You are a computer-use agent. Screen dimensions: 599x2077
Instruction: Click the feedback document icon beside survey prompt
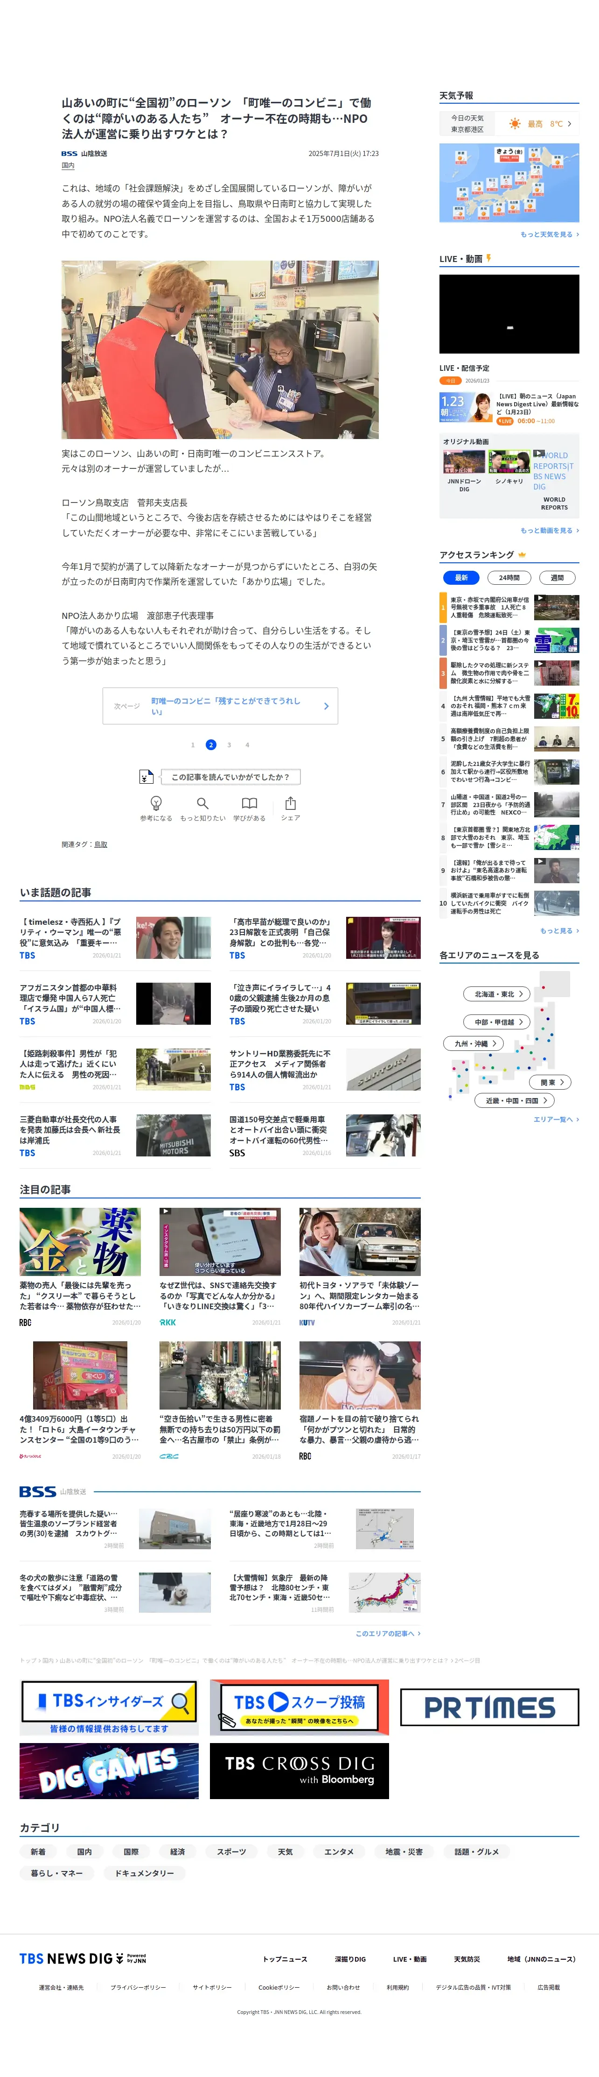pyautogui.click(x=146, y=776)
